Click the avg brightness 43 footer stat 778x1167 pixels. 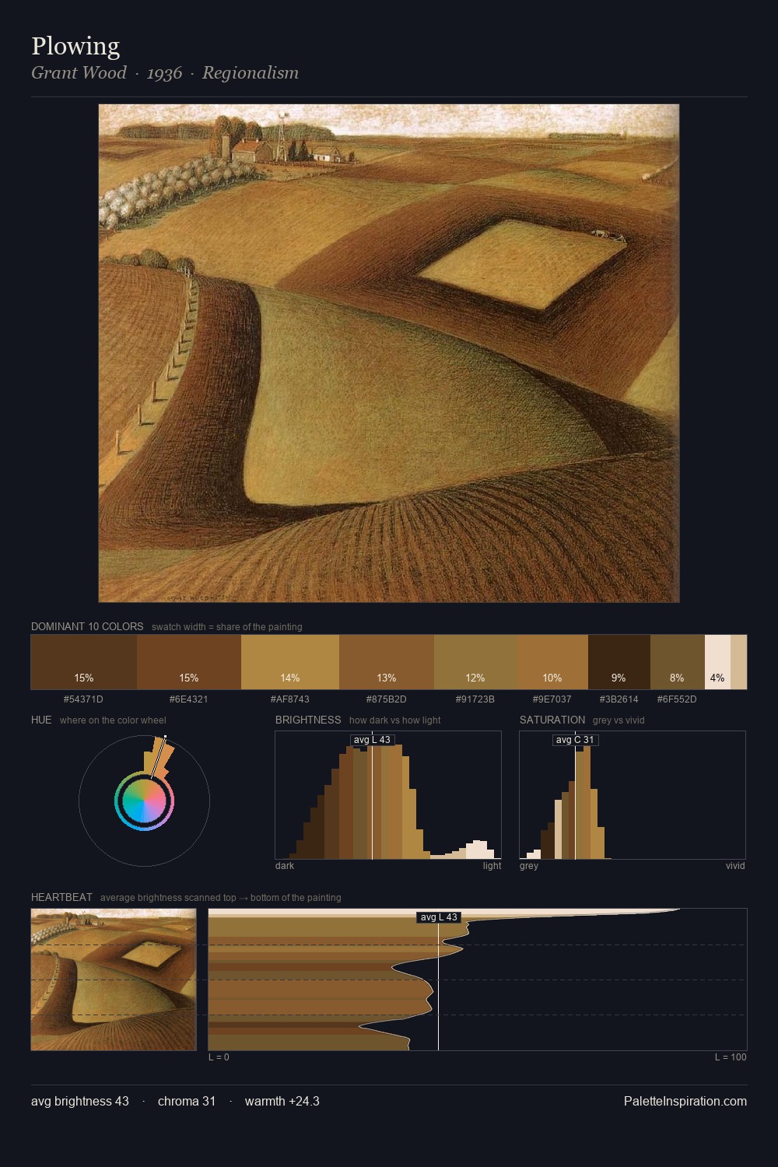[80, 1101]
